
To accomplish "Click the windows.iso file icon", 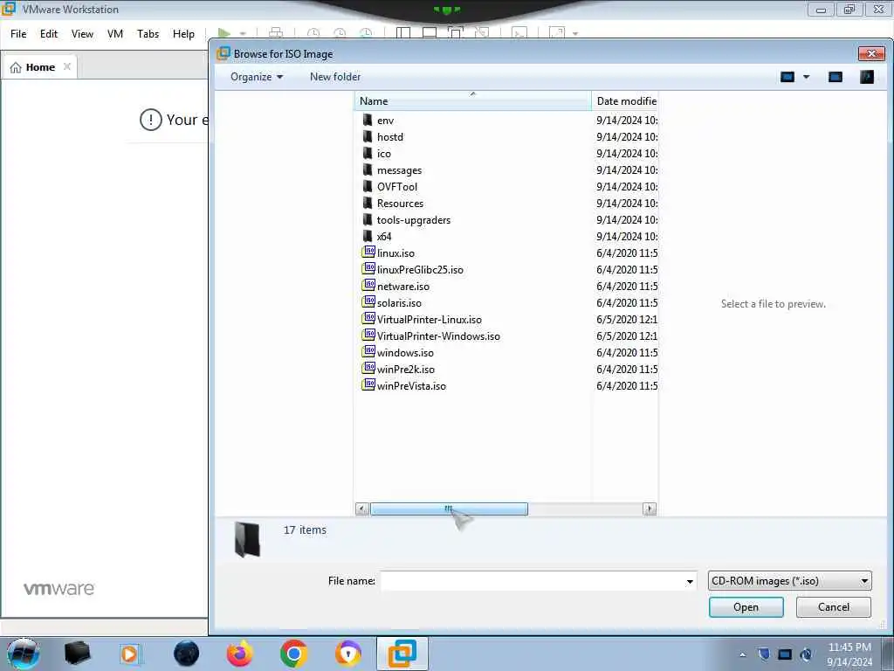I will (x=368, y=351).
